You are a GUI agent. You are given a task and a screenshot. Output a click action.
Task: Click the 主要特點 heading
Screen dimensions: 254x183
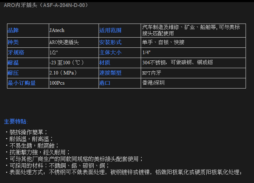(16, 122)
